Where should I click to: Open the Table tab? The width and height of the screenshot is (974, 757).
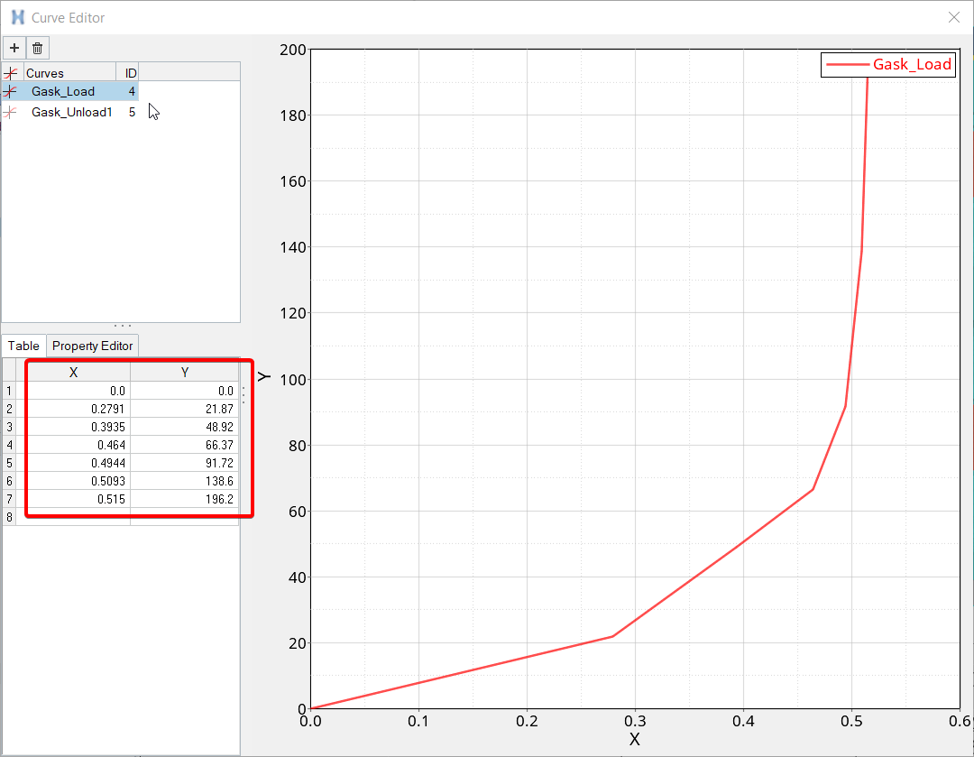[x=23, y=346]
